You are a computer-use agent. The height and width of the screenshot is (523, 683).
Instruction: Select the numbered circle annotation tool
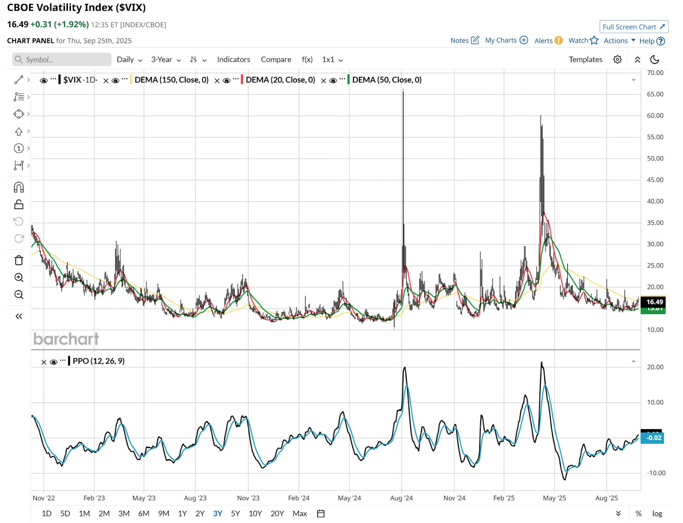pyautogui.click(x=19, y=148)
